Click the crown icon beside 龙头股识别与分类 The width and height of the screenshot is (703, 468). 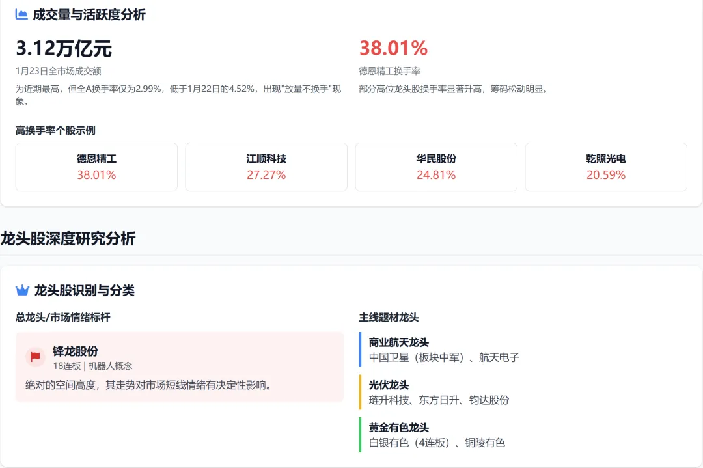click(x=22, y=290)
